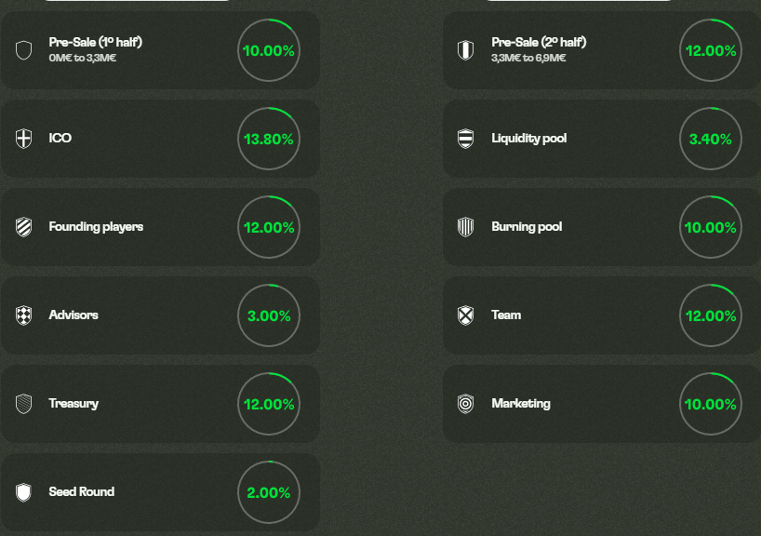Click the Marketing target shield icon
This screenshot has width=761, height=536.
click(465, 404)
